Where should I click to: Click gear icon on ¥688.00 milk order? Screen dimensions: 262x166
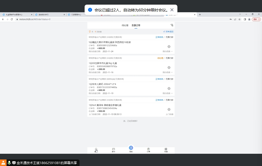[169, 88]
